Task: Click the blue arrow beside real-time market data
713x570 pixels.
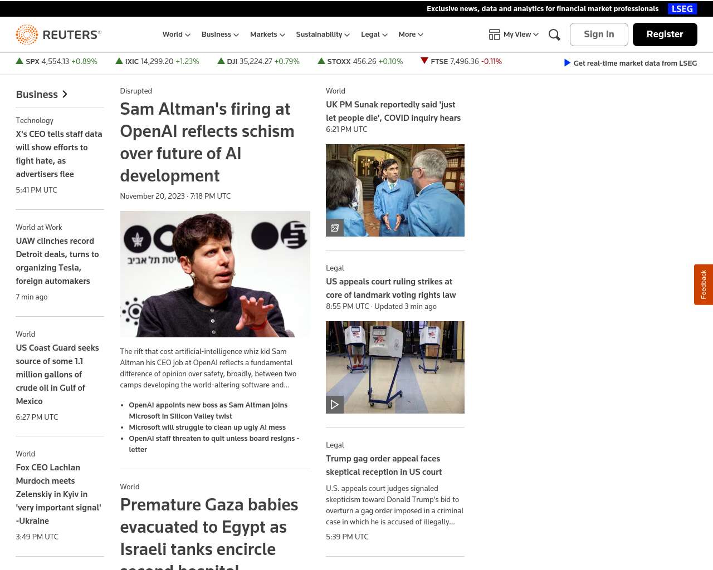Action: point(567,63)
